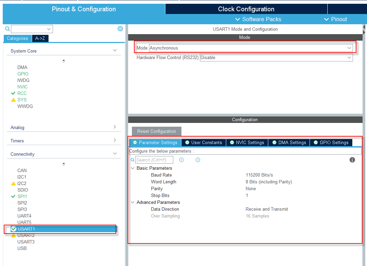Switch to Pinout & Configuration tab

(x=84, y=9)
